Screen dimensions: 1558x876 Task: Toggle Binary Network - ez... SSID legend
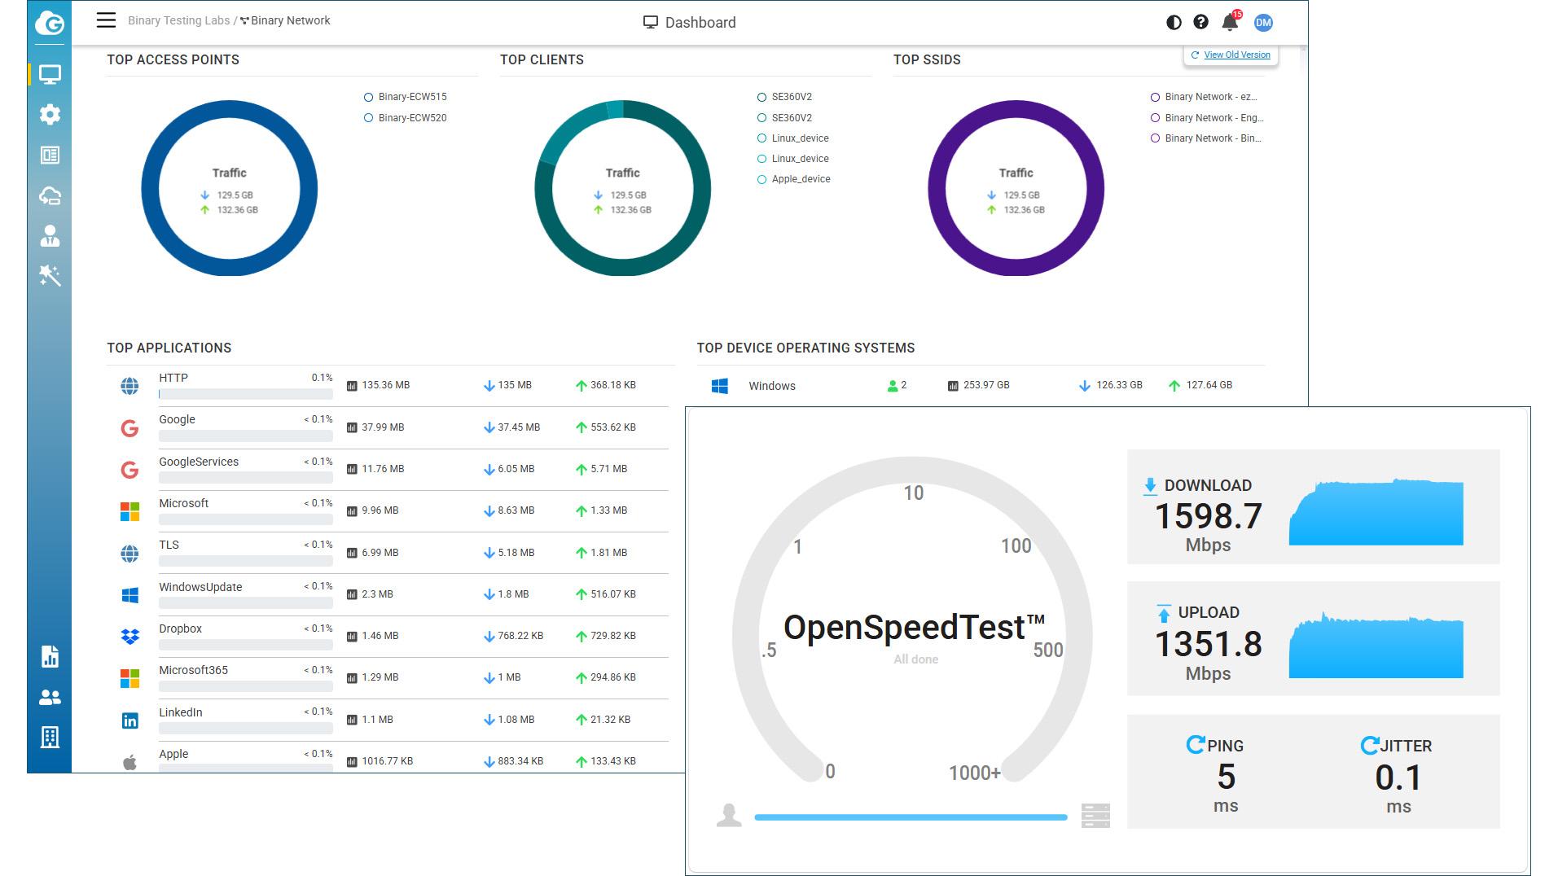[x=1204, y=97]
